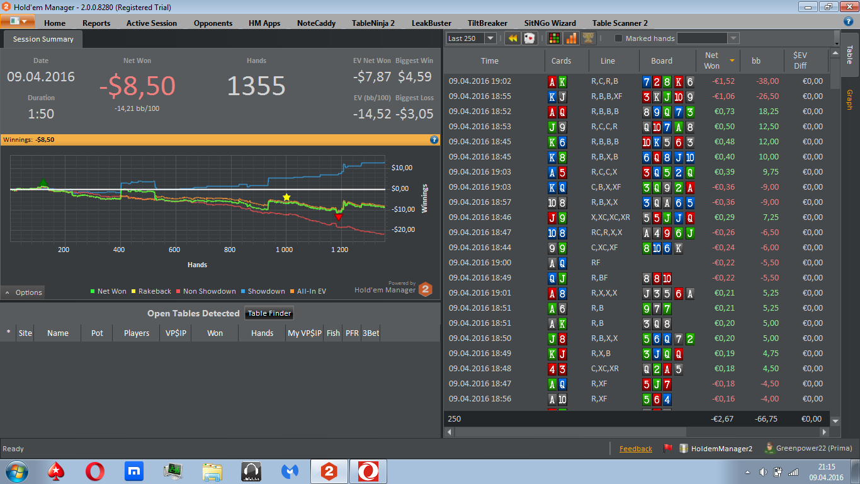
Task: Open Windows Explorer folder on taskbar
Action: pos(212,471)
